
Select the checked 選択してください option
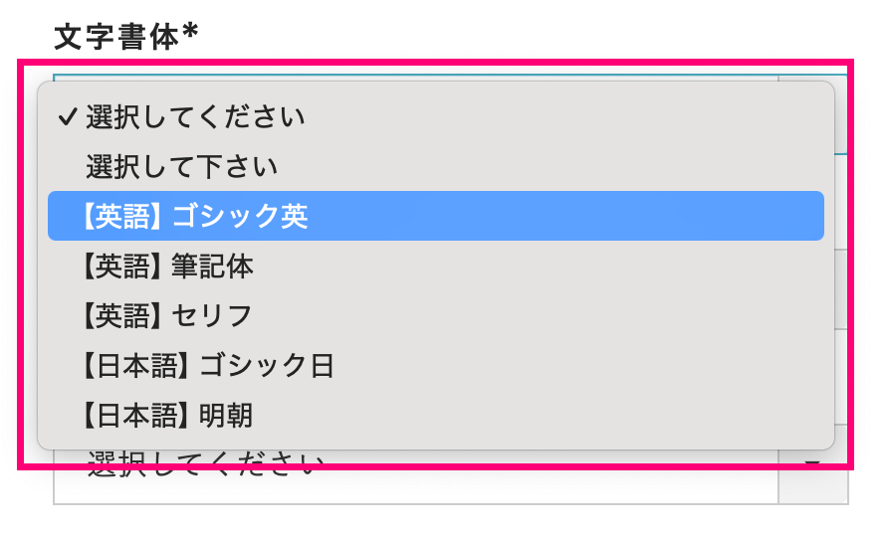195,117
